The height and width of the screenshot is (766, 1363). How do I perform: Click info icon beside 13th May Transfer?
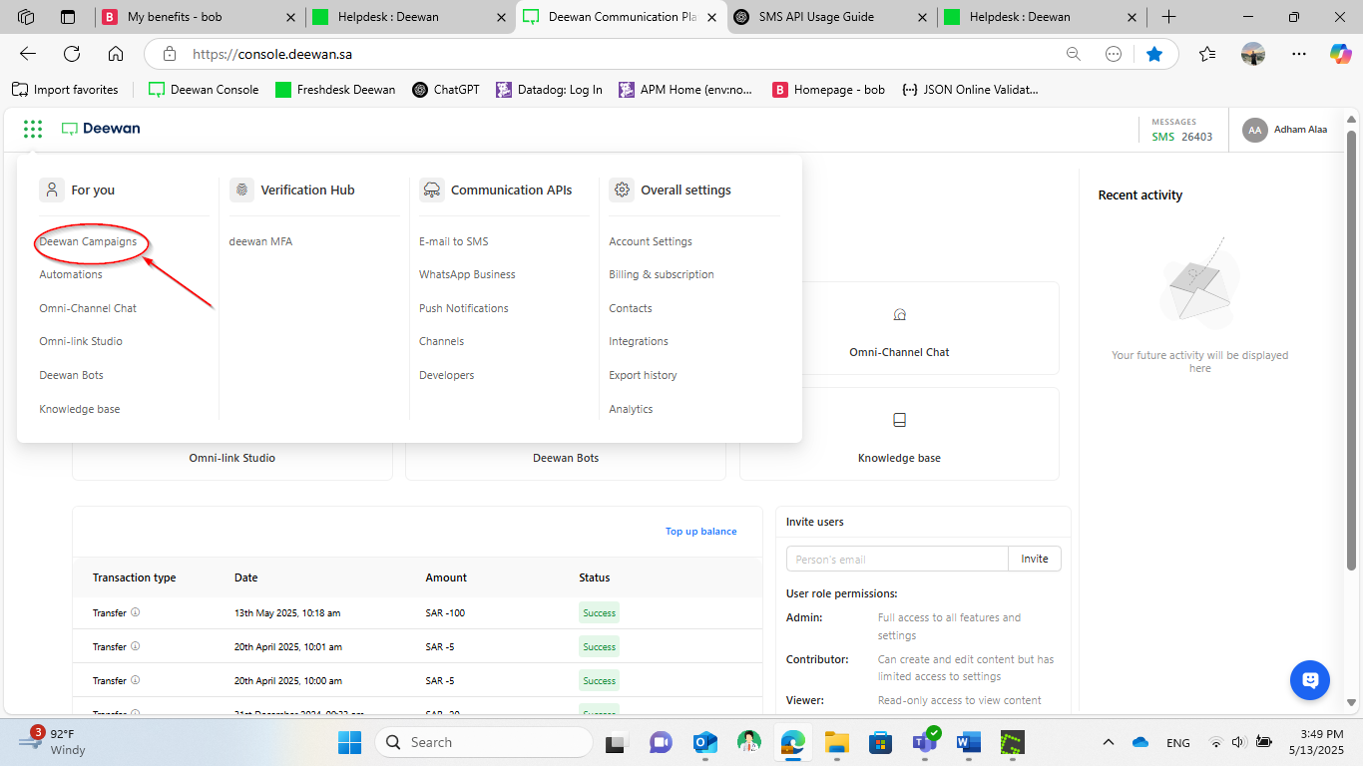click(136, 612)
